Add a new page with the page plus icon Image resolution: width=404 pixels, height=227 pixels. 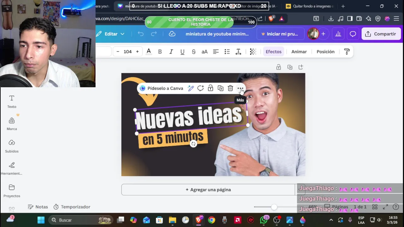301,67
